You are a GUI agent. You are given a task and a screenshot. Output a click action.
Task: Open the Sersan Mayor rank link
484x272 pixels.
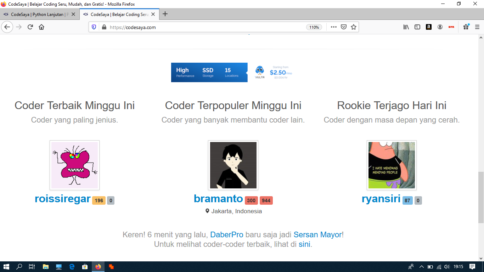tap(318, 234)
